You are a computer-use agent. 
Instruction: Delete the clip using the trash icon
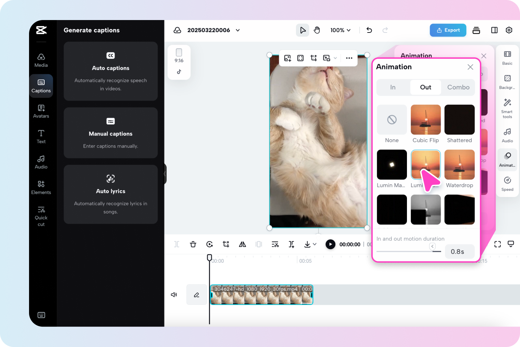193,244
